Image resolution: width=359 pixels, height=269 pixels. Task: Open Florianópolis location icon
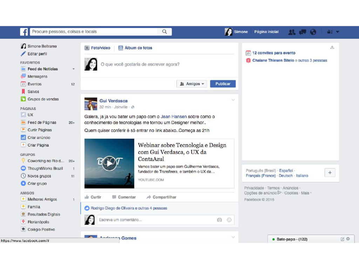point(23,222)
